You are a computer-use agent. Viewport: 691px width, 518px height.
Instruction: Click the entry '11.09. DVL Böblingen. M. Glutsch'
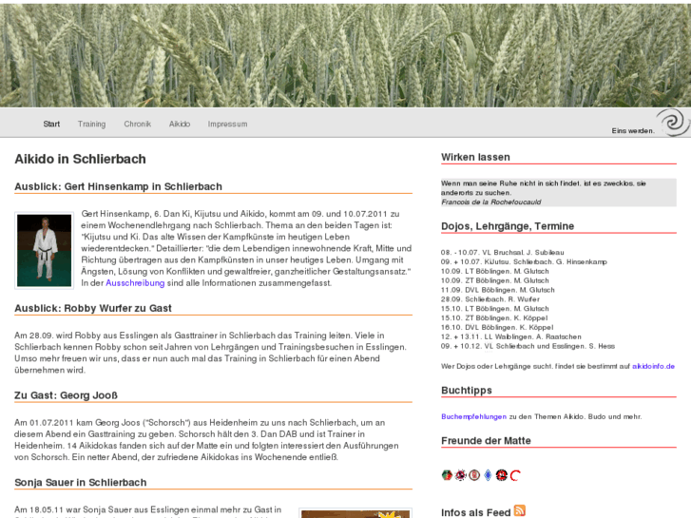tap(498, 290)
